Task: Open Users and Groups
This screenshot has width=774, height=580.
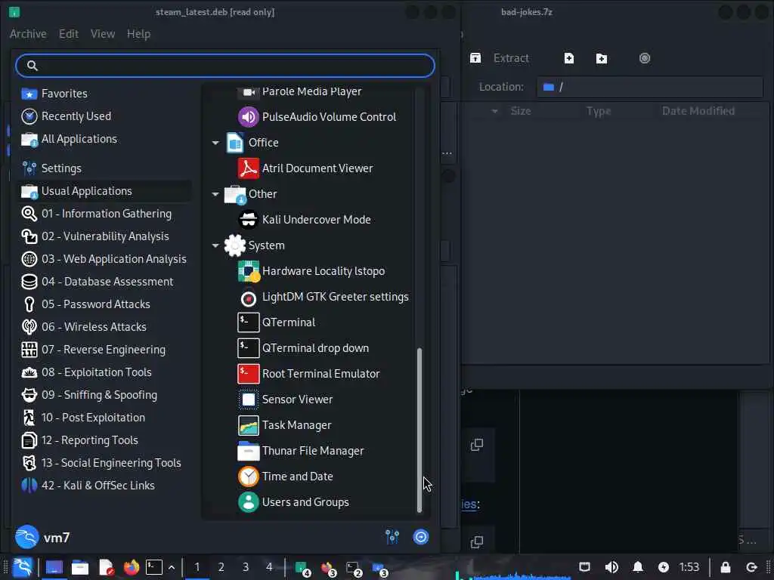Action: click(x=294, y=501)
